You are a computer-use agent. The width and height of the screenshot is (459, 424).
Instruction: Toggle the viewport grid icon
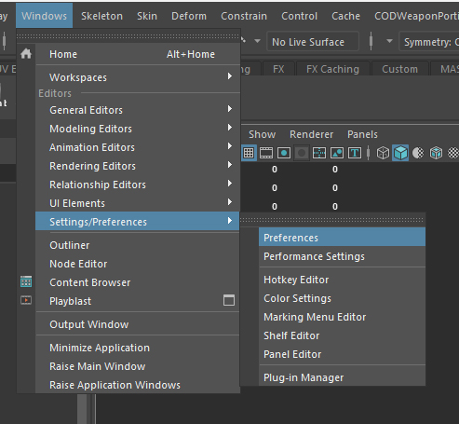[x=249, y=153]
